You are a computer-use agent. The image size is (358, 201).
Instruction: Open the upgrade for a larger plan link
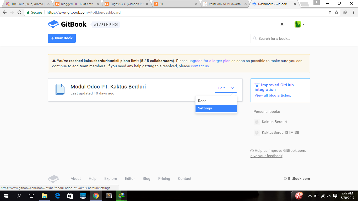(x=209, y=60)
